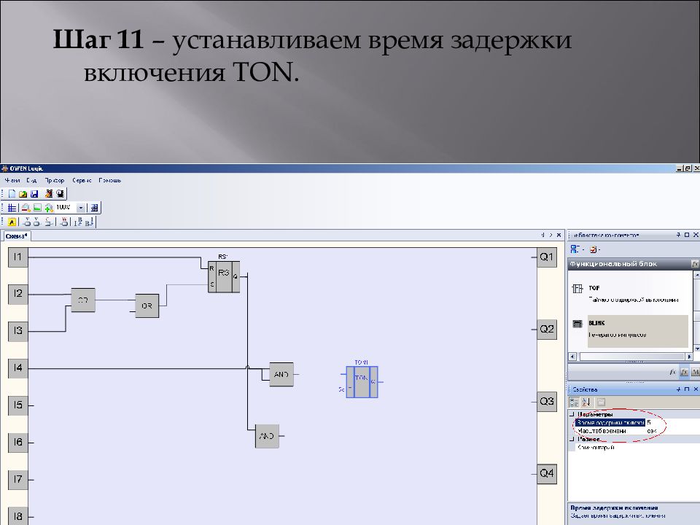This screenshot has height=525, width=700.
Task: Select the RS trigger block
Action: (224, 277)
